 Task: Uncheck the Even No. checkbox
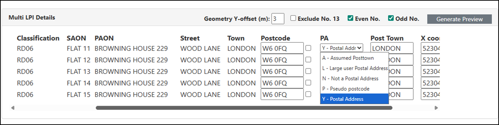coord(351,18)
